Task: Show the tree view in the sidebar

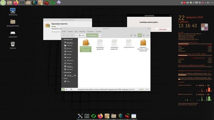Action: 67,89
